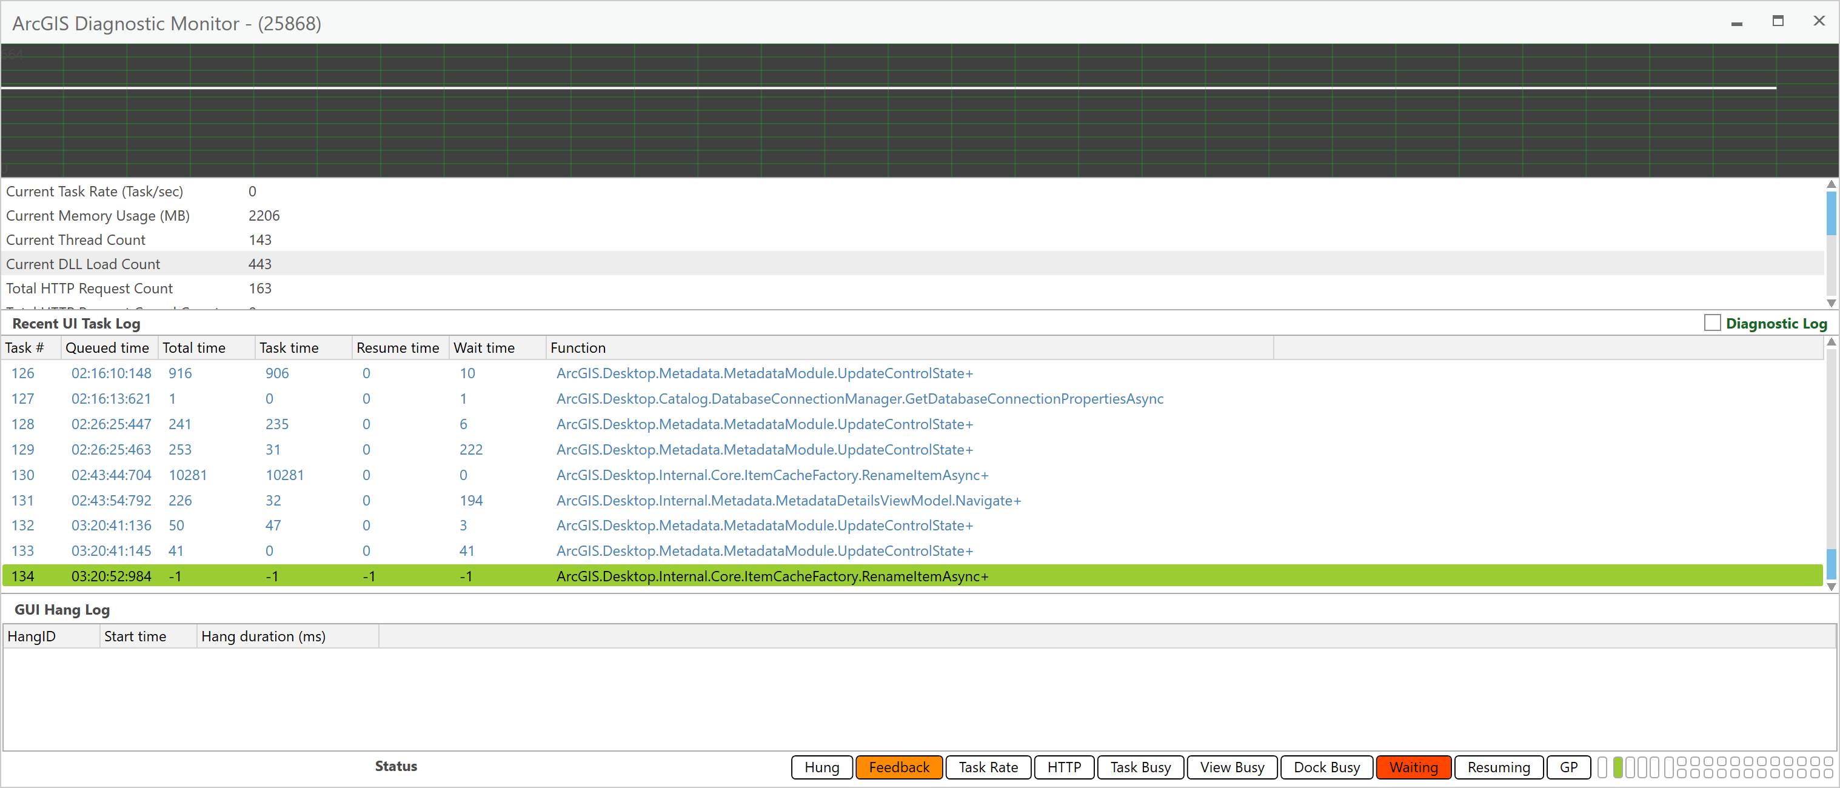
Task: Toggle the orange Feedback indicator
Action: tap(898, 767)
